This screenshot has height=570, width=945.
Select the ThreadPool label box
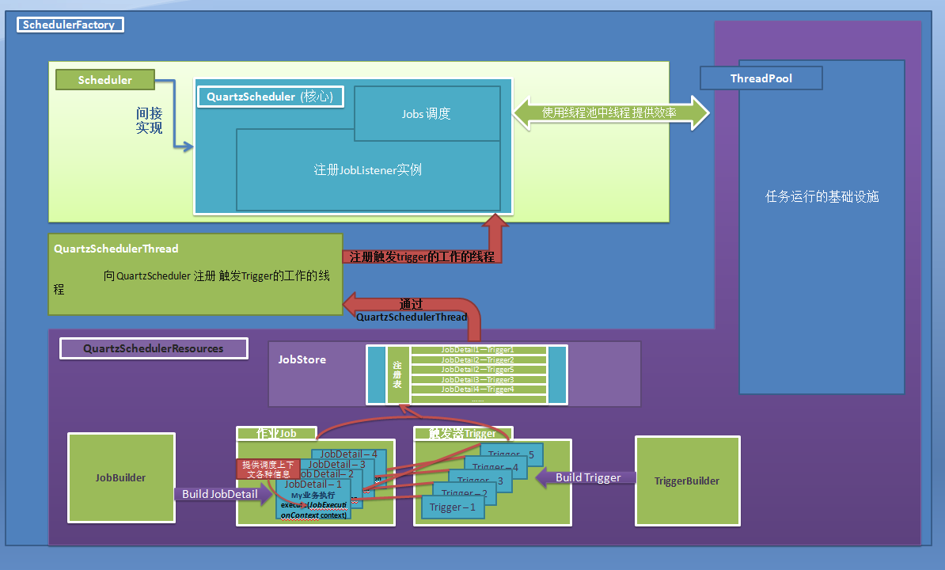761,78
